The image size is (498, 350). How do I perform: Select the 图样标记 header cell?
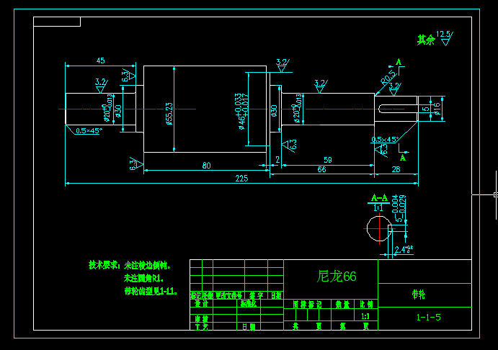point(307,305)
